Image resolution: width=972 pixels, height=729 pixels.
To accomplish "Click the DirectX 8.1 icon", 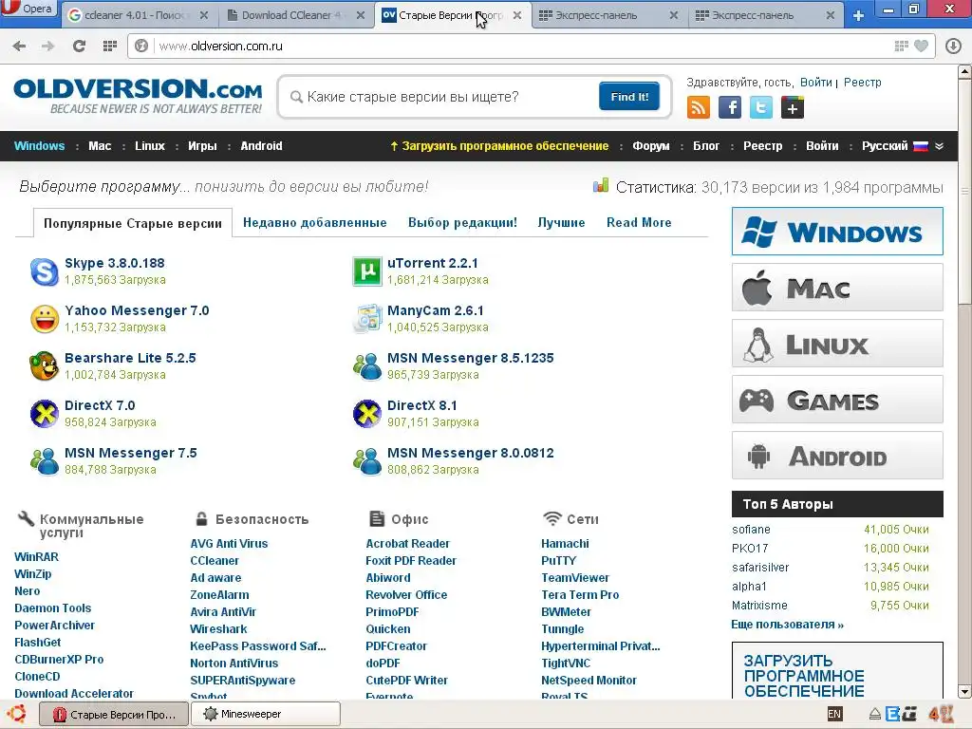I will tap(367, 414).
